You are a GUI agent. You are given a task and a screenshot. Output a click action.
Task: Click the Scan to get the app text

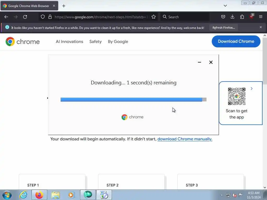[236, 114]
